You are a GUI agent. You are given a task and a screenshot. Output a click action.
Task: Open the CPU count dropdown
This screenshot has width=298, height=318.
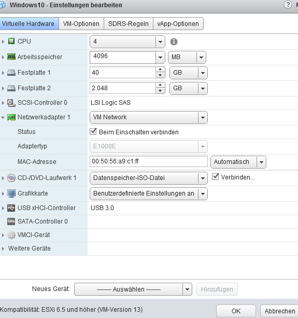[x=160, y=42]
